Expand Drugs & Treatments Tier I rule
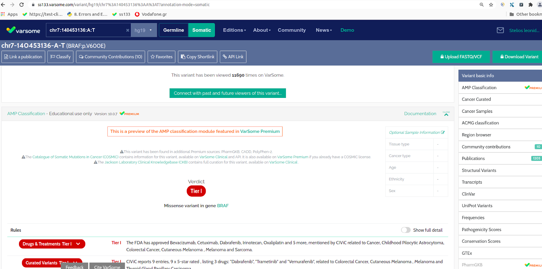 point(52,244)
